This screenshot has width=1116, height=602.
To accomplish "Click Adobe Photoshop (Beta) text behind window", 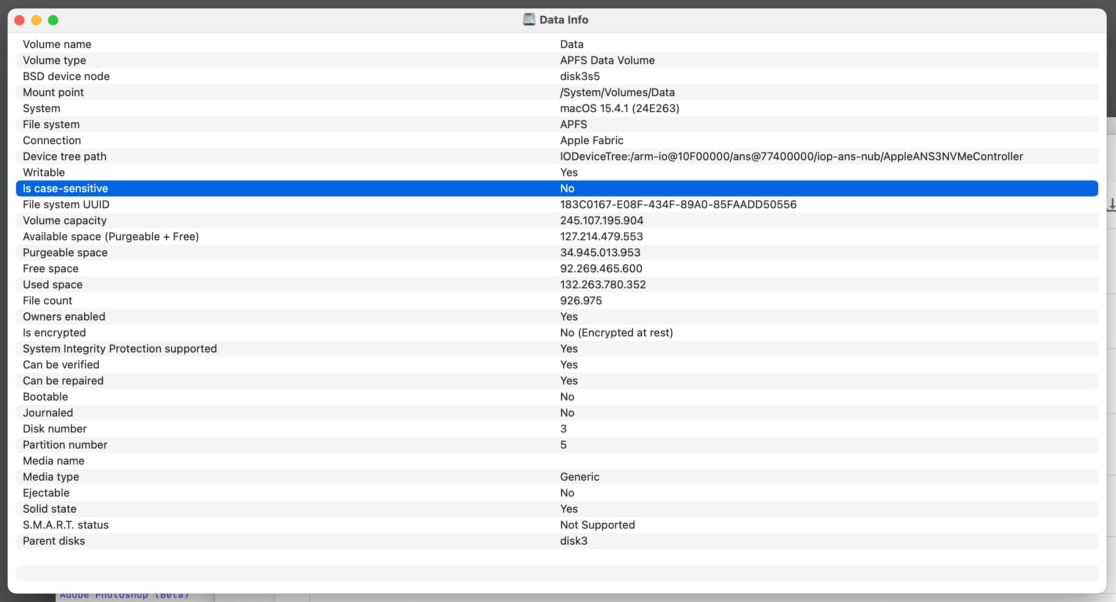I will click(x=124, y=597).
